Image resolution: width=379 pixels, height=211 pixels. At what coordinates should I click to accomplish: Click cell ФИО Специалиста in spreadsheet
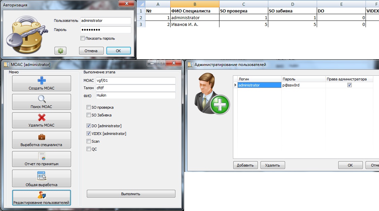click(195, 11)
